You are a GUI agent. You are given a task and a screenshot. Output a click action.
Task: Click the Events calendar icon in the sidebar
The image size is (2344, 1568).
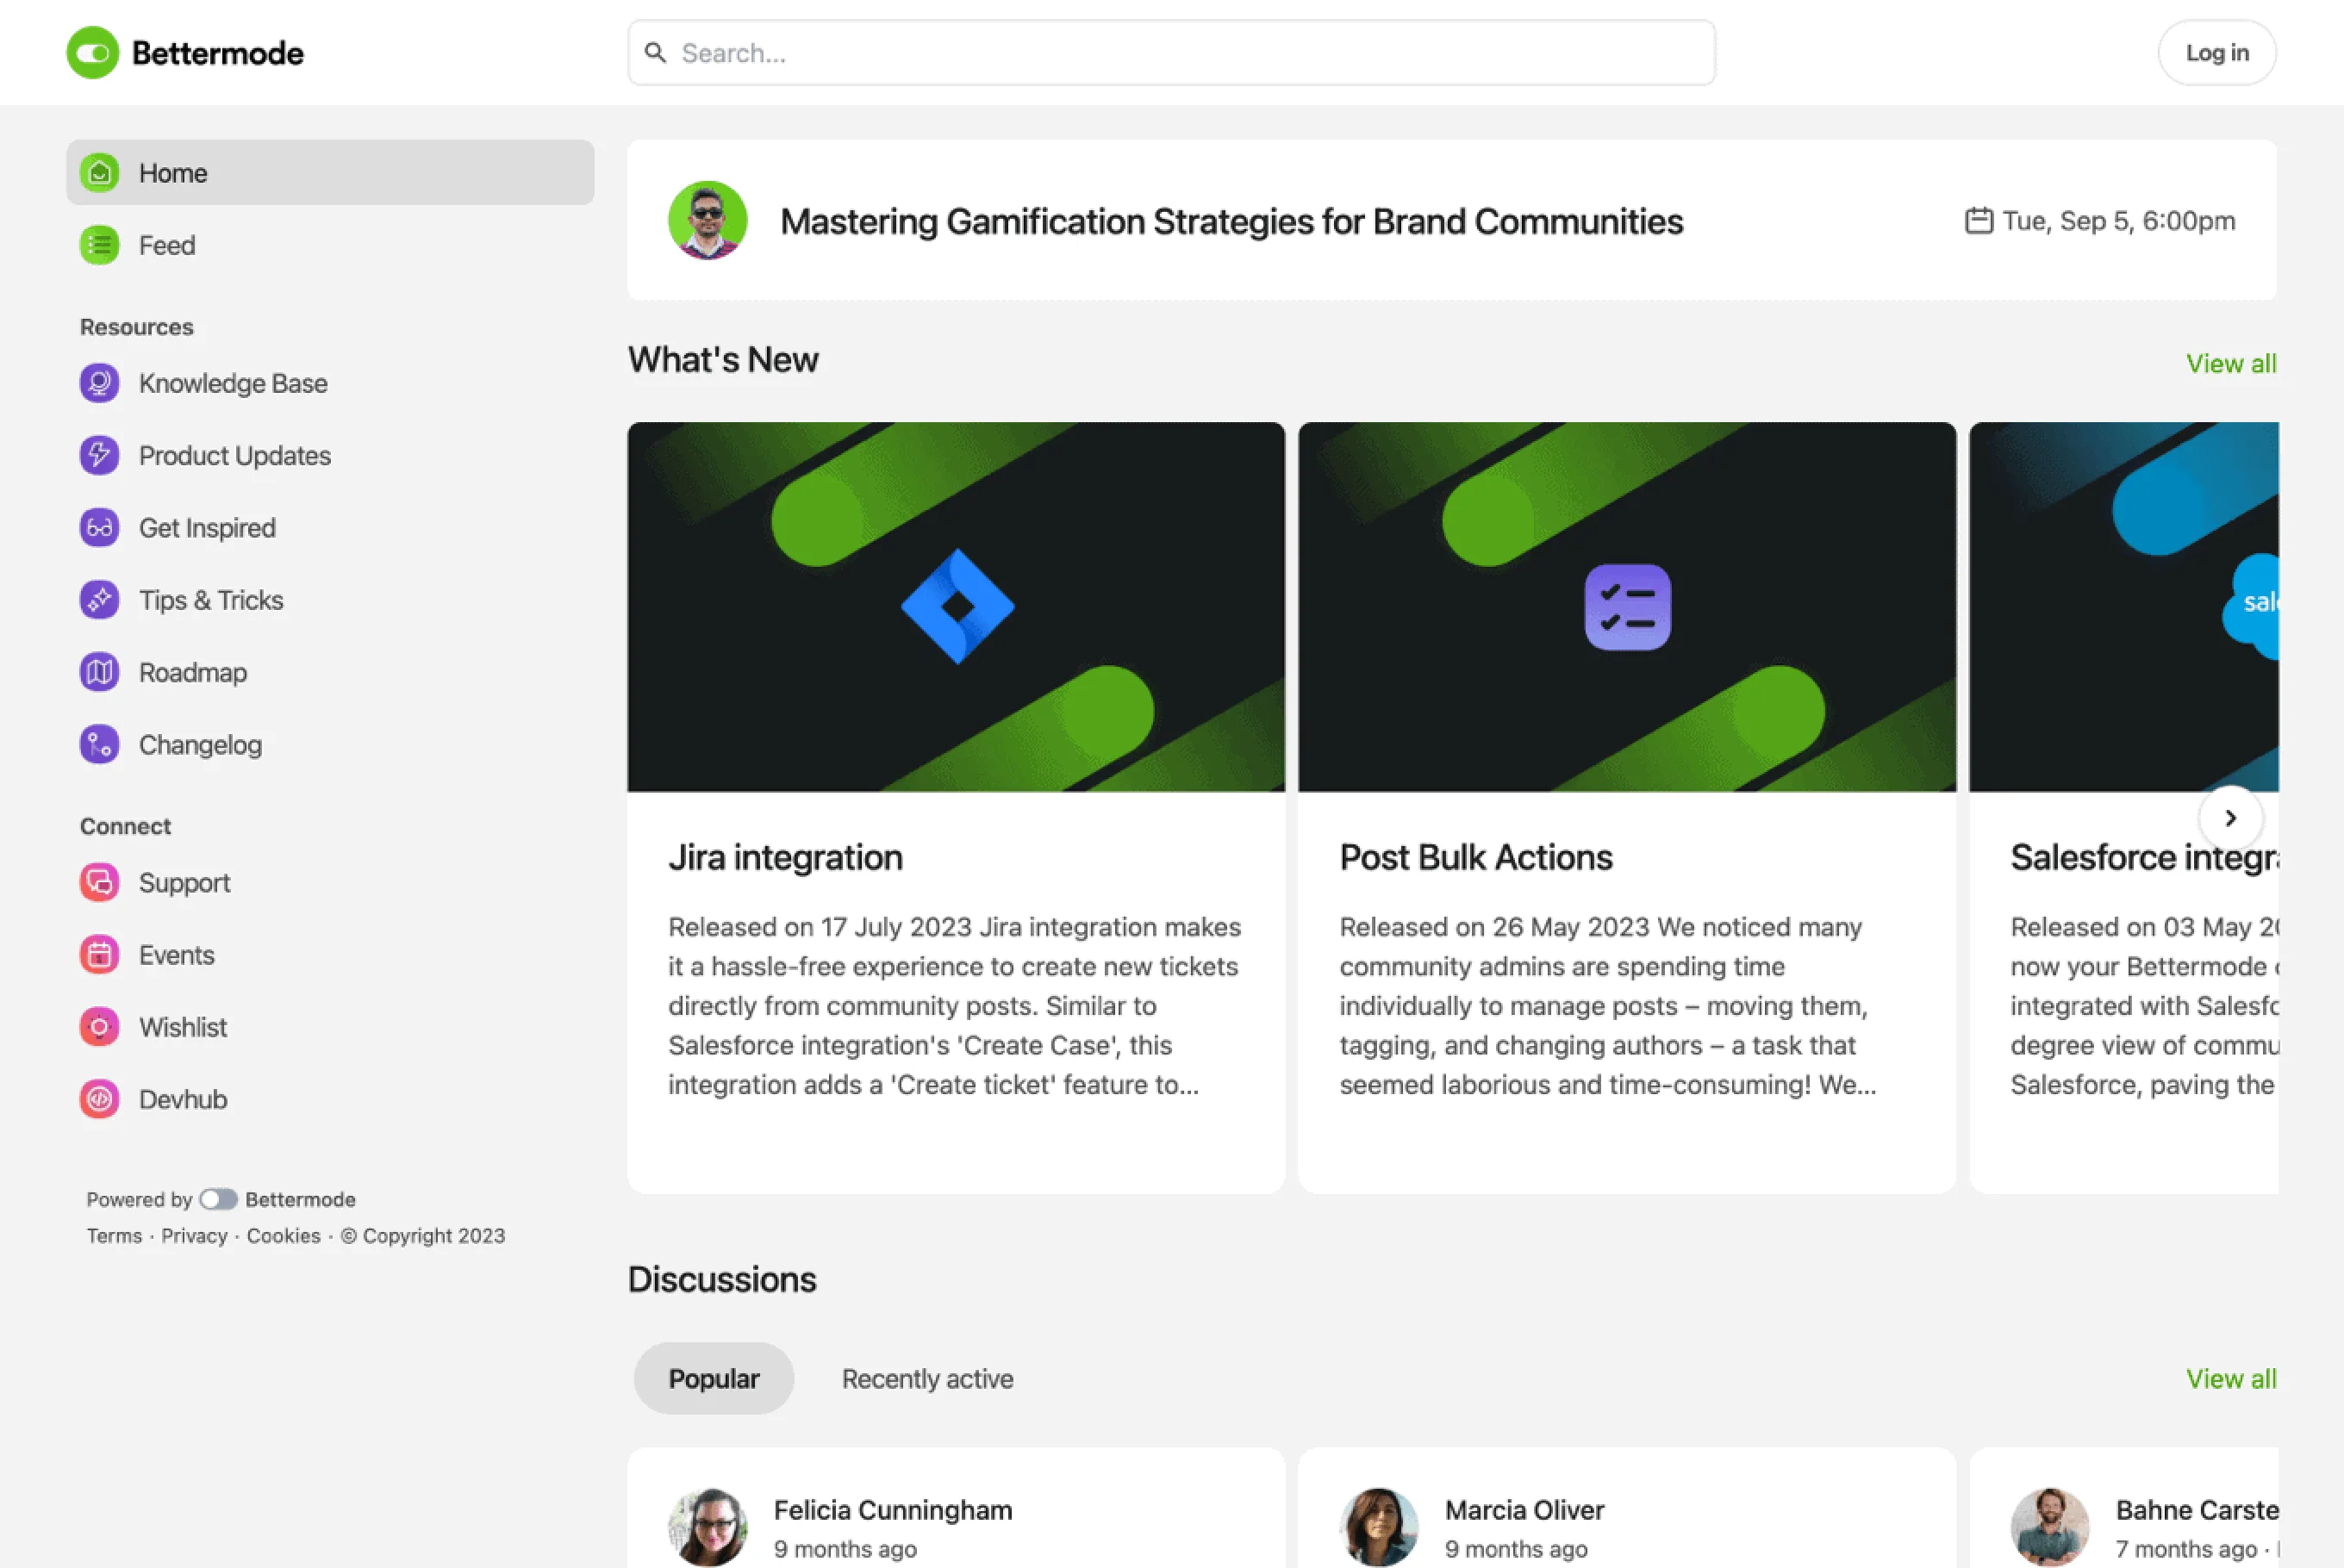(x=100, y=955)
